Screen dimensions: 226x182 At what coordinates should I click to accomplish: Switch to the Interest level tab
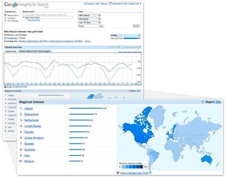[11, 51]
